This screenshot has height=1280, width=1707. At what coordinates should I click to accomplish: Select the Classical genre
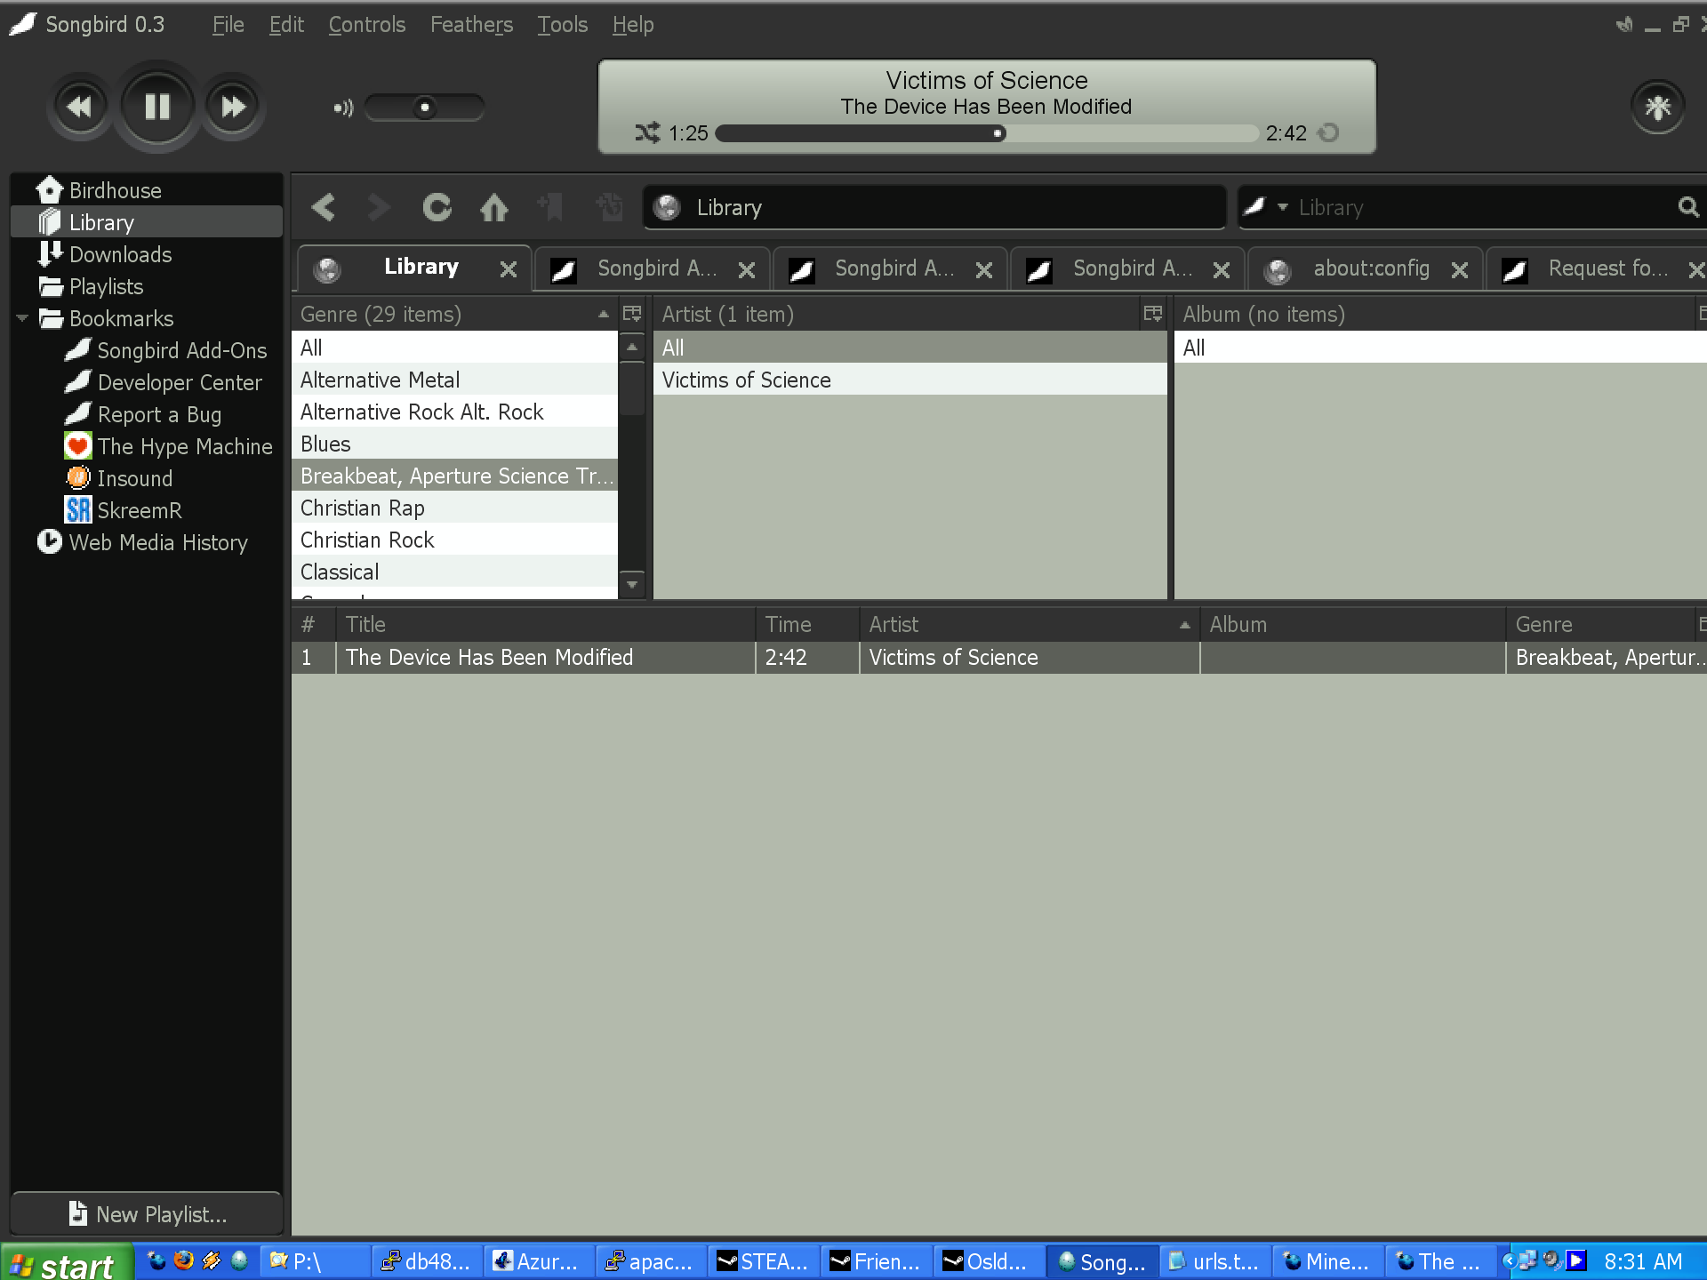454,572
